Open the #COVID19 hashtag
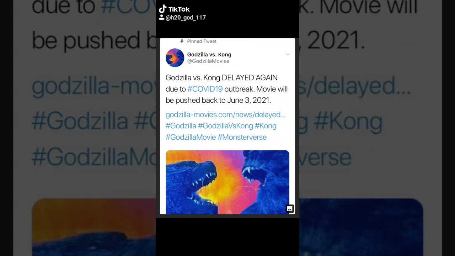This screenshot has width=455, height=256. (205, 89)
